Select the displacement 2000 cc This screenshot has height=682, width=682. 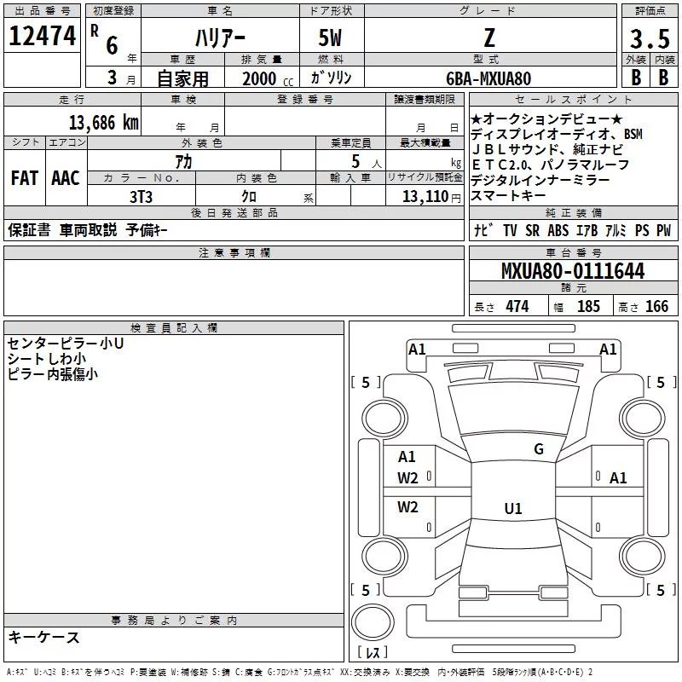click(x=268, y=78)
